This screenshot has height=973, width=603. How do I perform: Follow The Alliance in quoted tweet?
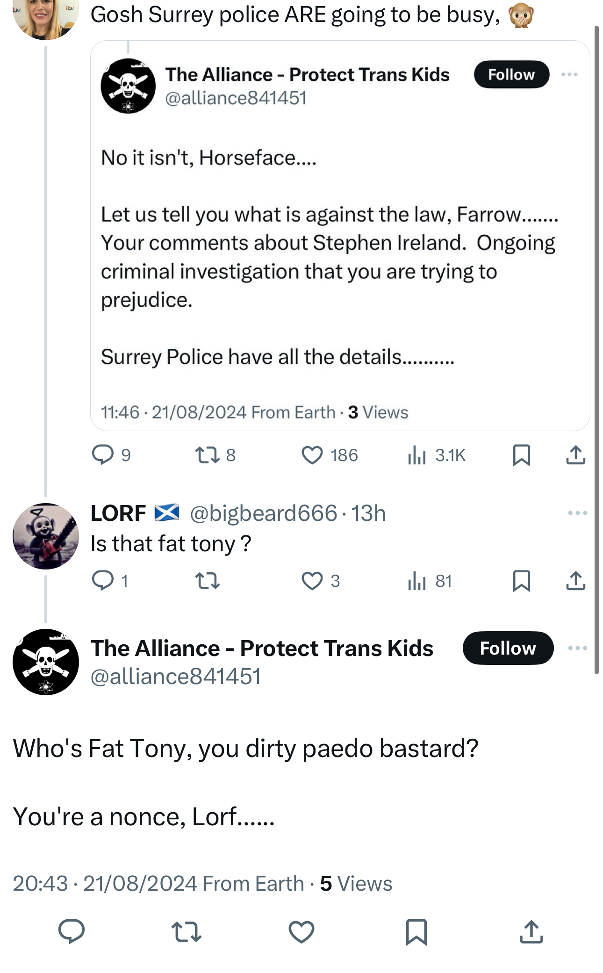pyautogui.click(x=511, y=74)
